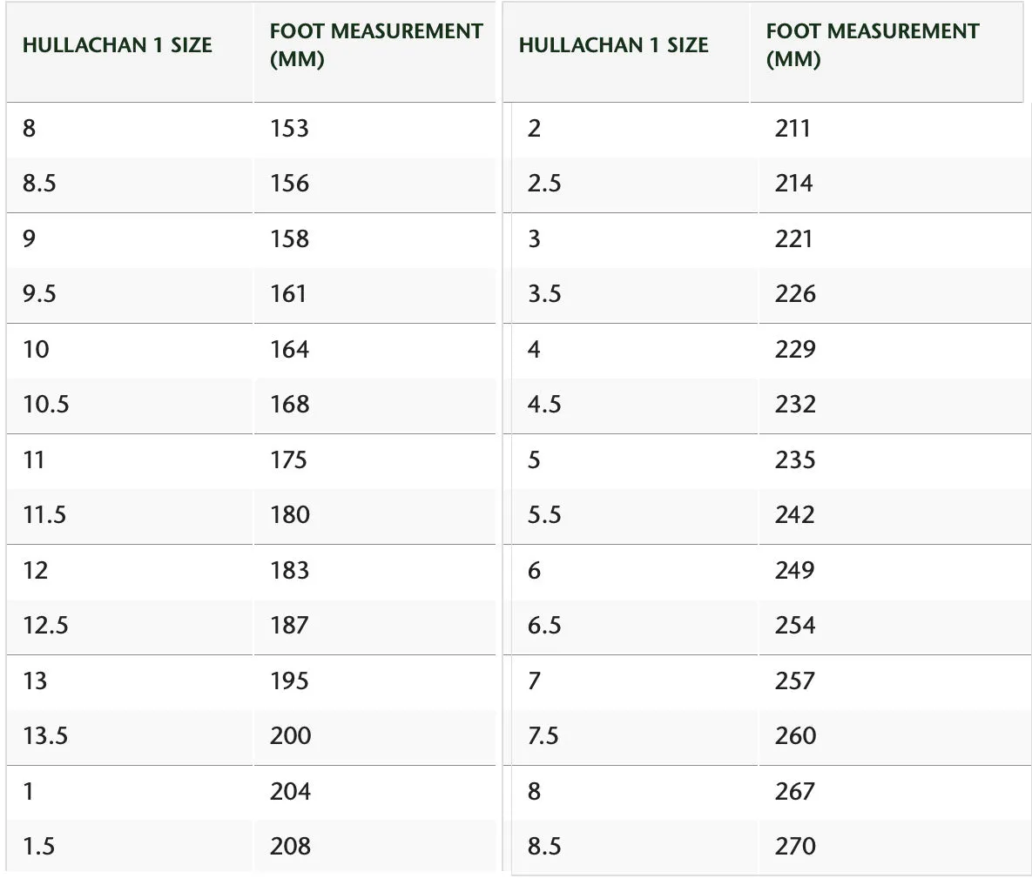The image size is (1032, 885).
Task: Click the right FOOT MEASUREMENT (MM) header
Action: [x=873, y=44]
